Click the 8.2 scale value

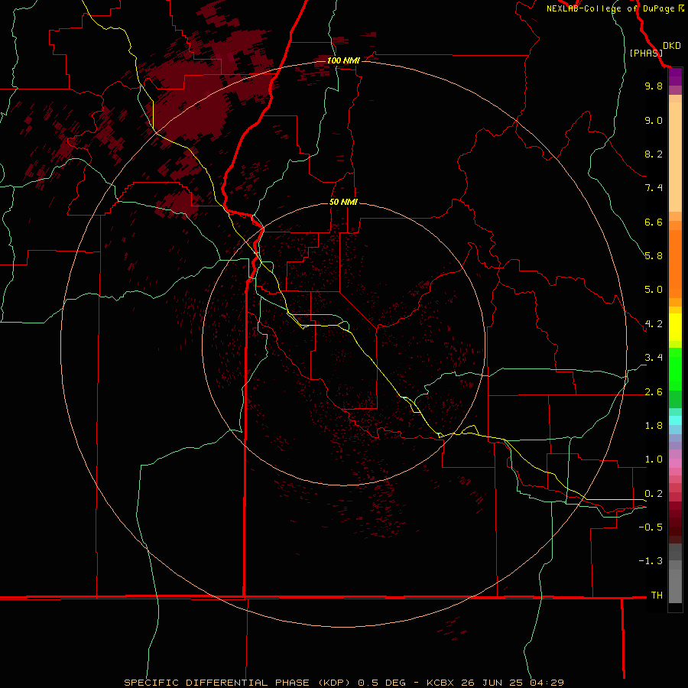point(654,154)
